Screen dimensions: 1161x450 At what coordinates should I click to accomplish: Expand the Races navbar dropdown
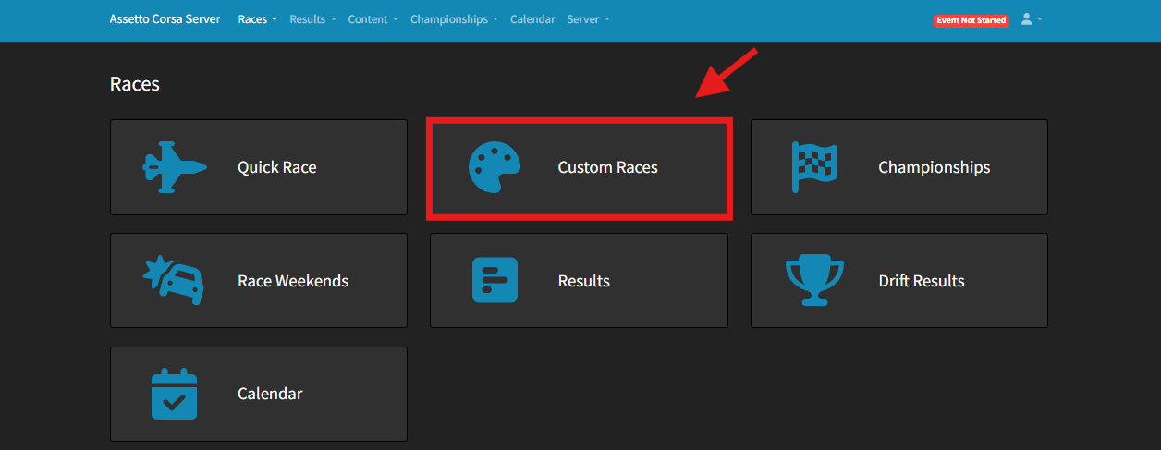pos(257,19)
